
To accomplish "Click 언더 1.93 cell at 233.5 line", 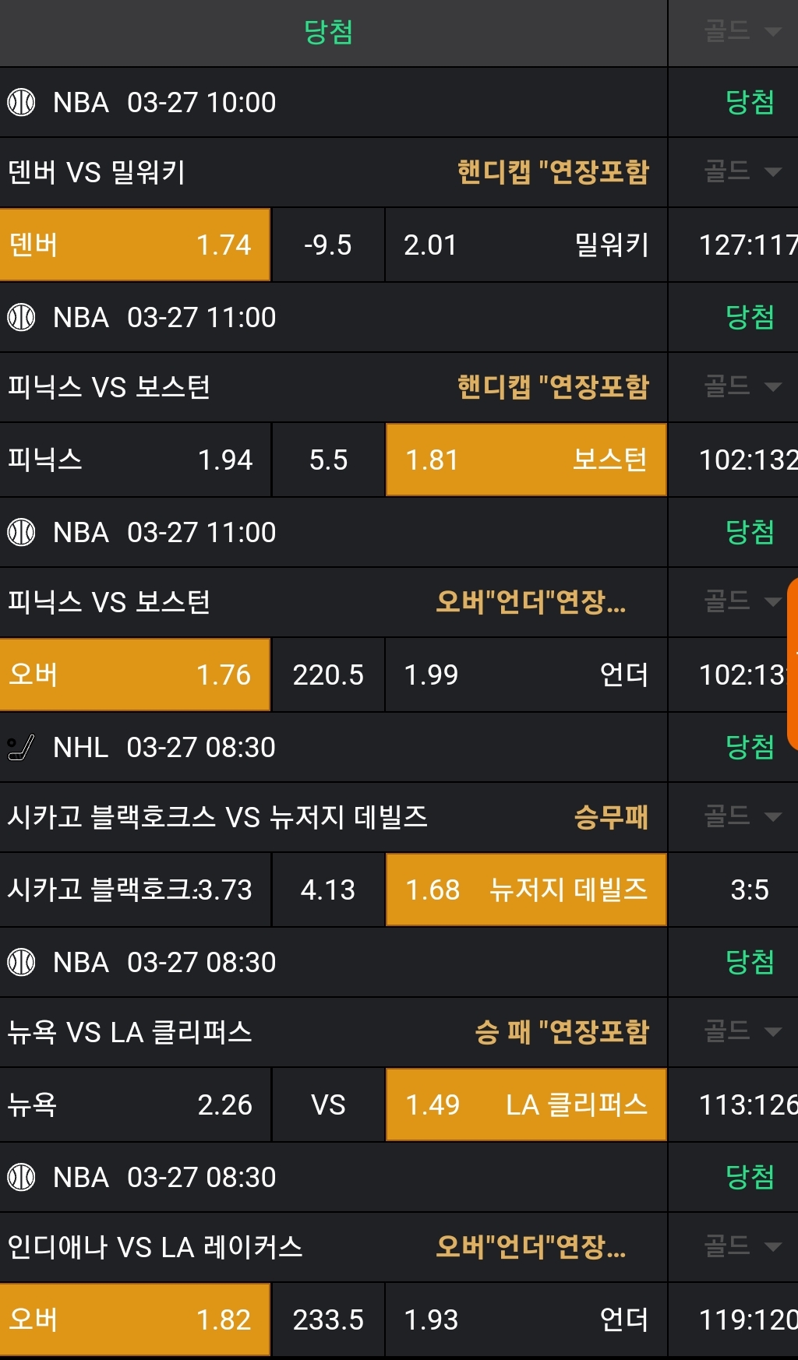I will pyautogui.click(x=526, y=1319).
